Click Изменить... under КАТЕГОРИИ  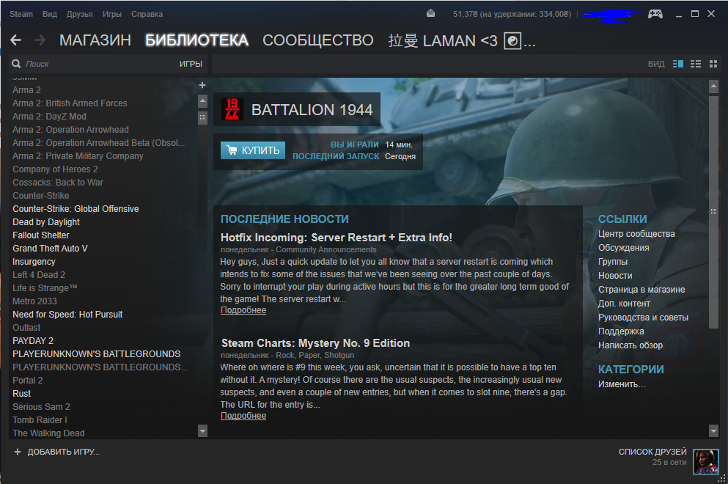pos(622,384)
